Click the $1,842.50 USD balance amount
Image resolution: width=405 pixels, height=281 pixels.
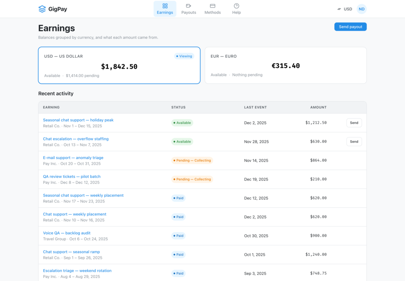click(119, 66)
